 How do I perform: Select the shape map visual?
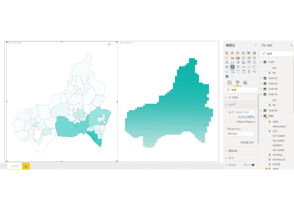[232, 67]
